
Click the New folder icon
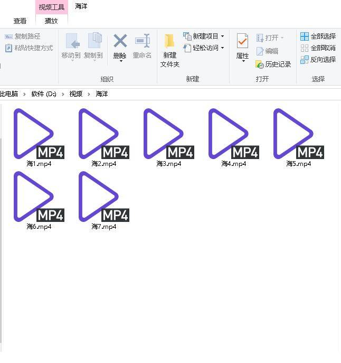169,41
